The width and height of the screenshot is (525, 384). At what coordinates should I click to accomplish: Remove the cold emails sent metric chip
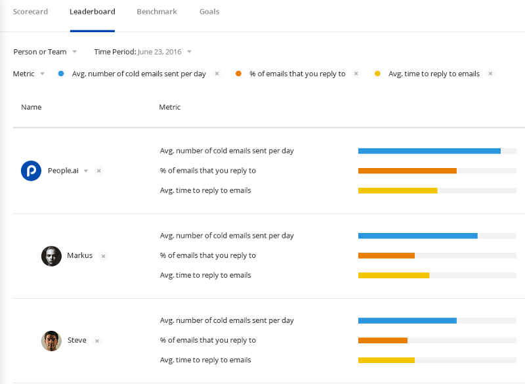point(217,74)
